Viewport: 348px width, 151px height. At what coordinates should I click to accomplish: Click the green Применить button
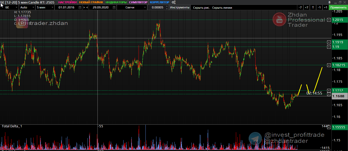pos(338,7)
